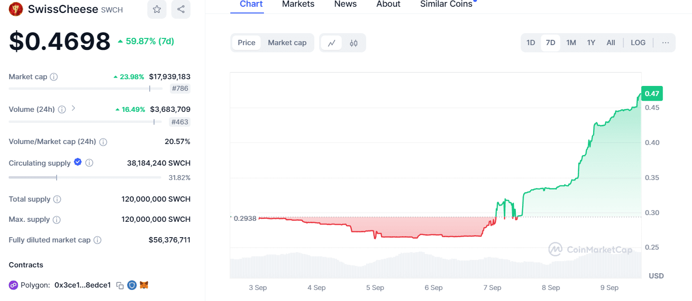Click the SwissCheese coin logo
Image resolution: width=692 pixels, height=301 pixels.
coord(15,9)
